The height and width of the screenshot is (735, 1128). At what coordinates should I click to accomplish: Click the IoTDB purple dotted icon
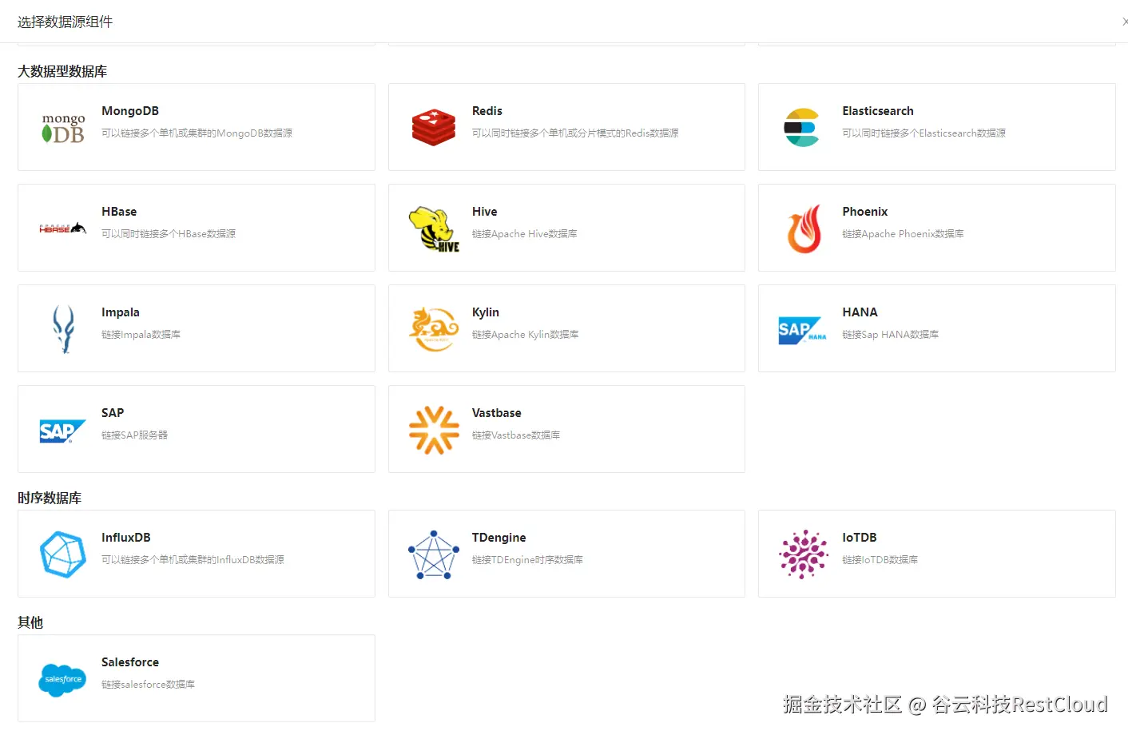(804, 554)
